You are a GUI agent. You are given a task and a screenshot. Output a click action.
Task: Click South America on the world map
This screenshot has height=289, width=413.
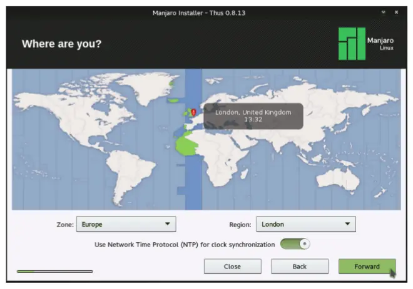click(x=130, y=175)
